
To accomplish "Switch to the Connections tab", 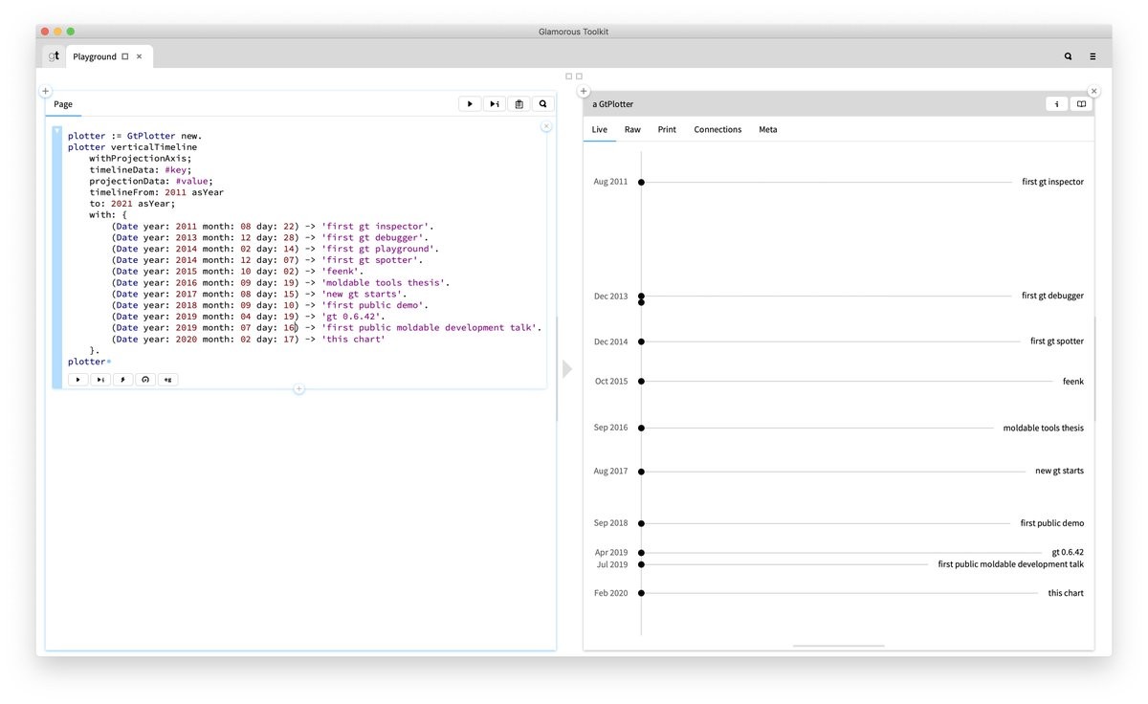I will tap(717, 129).
